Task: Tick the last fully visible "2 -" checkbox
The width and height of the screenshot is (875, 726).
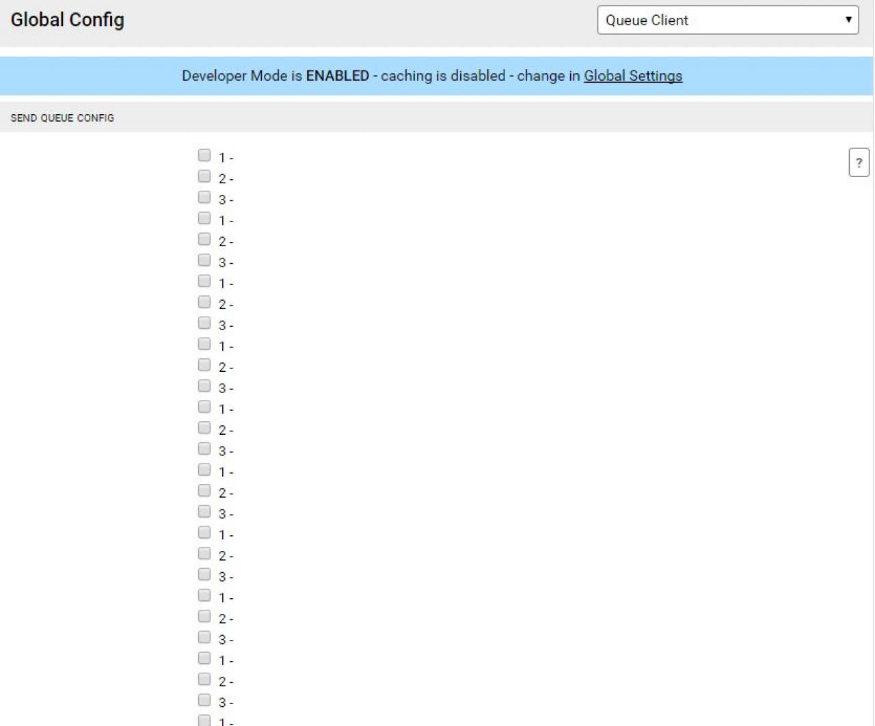Action: coord(204,679)
